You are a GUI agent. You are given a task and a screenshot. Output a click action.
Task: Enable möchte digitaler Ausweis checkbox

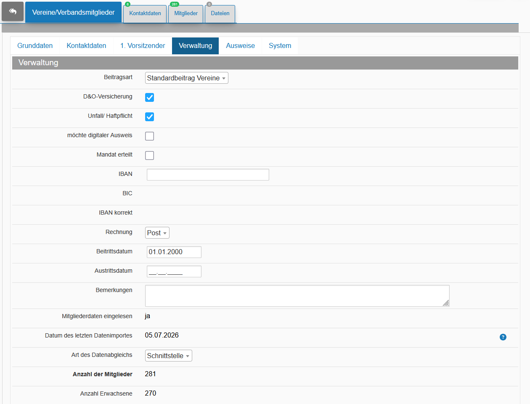pos(149,136)
